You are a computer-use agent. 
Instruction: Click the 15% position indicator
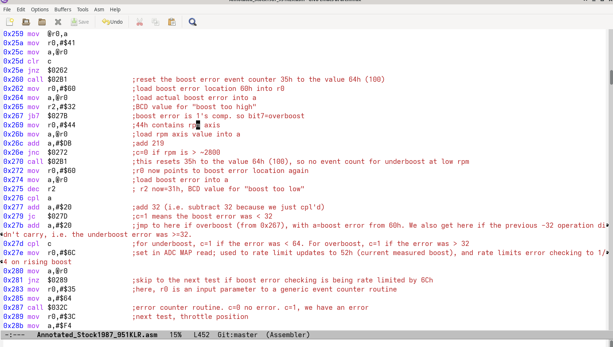coord(176,335)
